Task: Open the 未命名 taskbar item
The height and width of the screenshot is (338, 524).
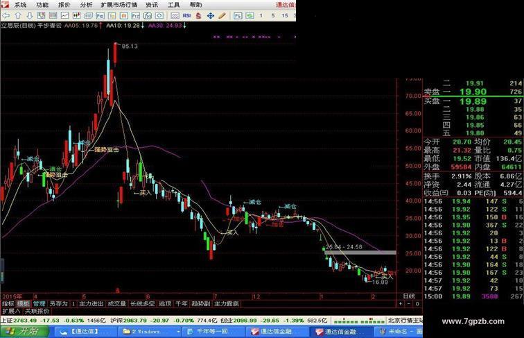Action: (x=399, y=332)
